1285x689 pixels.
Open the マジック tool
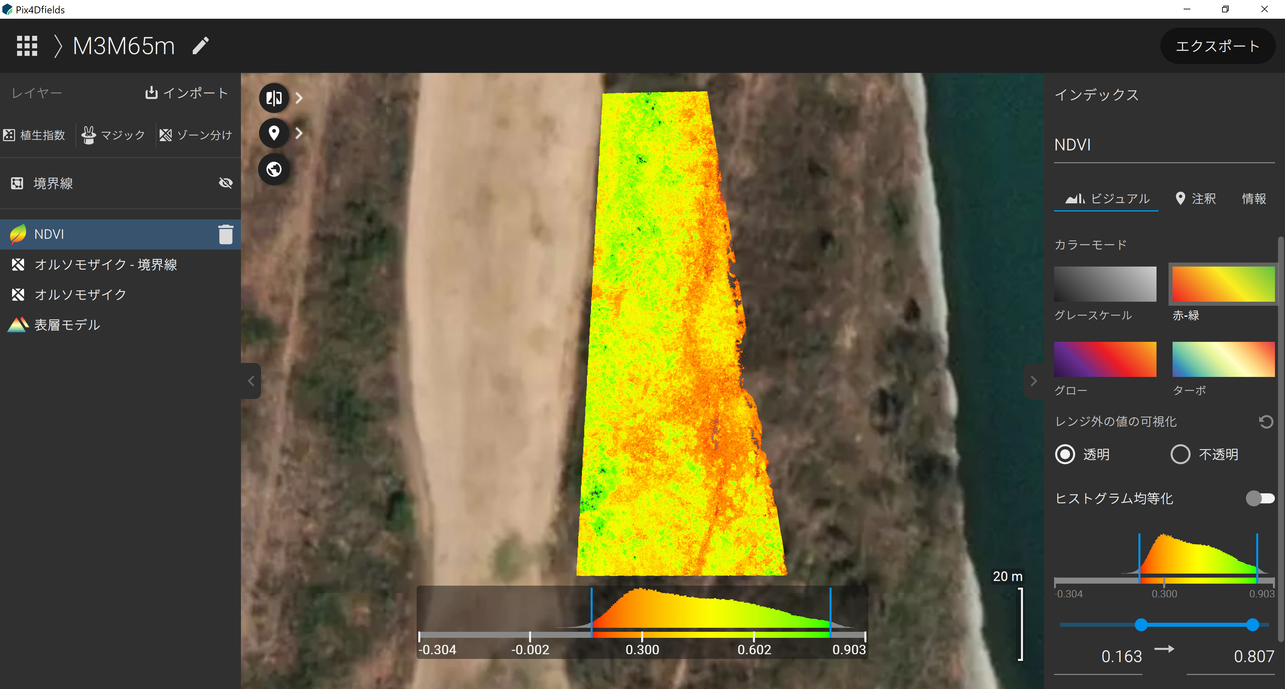tap(113, 134)
